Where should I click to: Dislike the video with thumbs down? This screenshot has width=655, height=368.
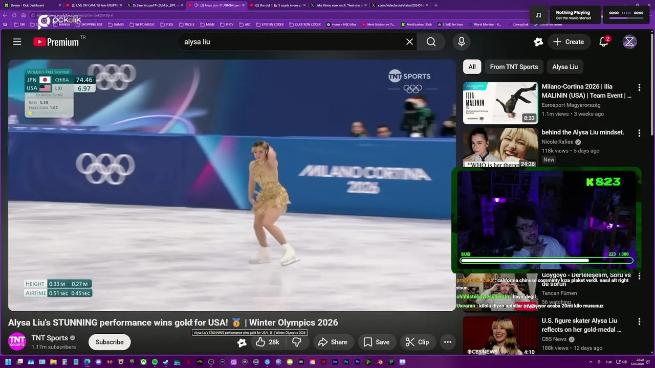297,342
